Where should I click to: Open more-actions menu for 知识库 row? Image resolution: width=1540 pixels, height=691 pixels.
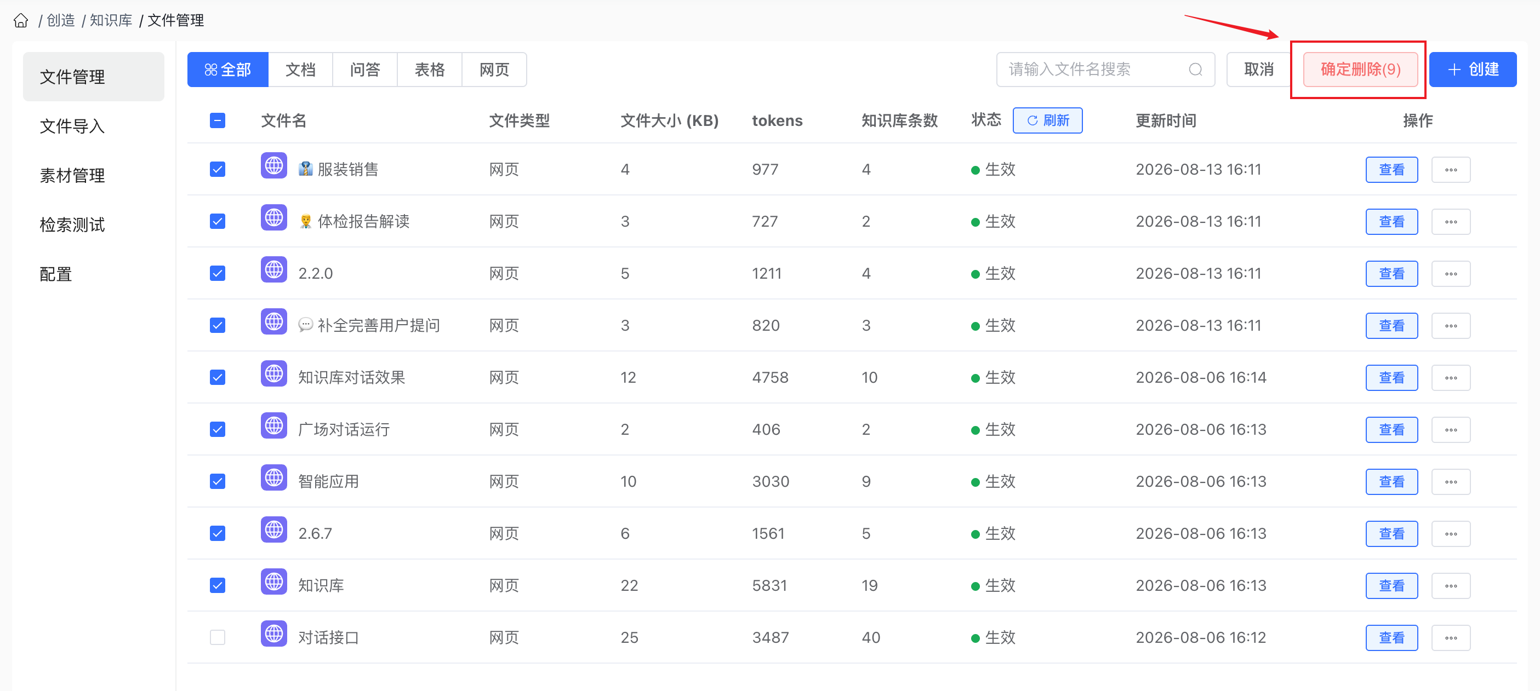(x=1451, y=585)
